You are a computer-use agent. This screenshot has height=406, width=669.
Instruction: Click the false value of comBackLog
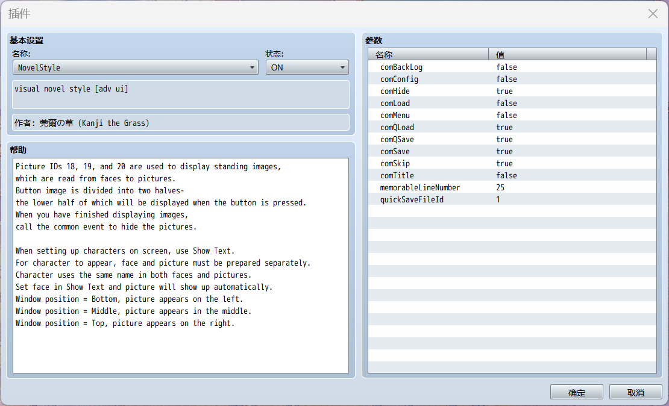coord(506,67)
